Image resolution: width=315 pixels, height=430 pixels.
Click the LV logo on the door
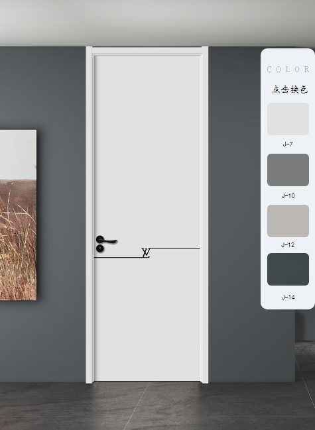point(146,253)
